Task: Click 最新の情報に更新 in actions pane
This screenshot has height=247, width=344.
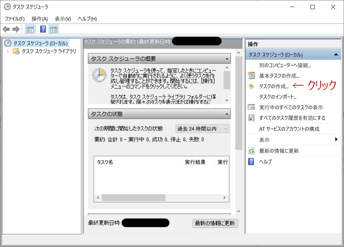Action: coord(279,151)
